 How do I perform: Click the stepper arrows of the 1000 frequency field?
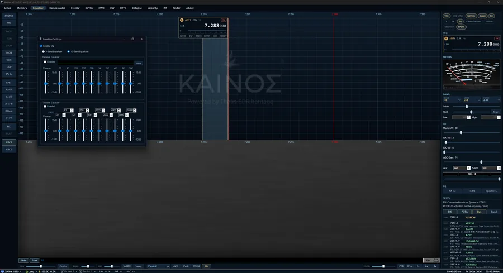(103, 110)
